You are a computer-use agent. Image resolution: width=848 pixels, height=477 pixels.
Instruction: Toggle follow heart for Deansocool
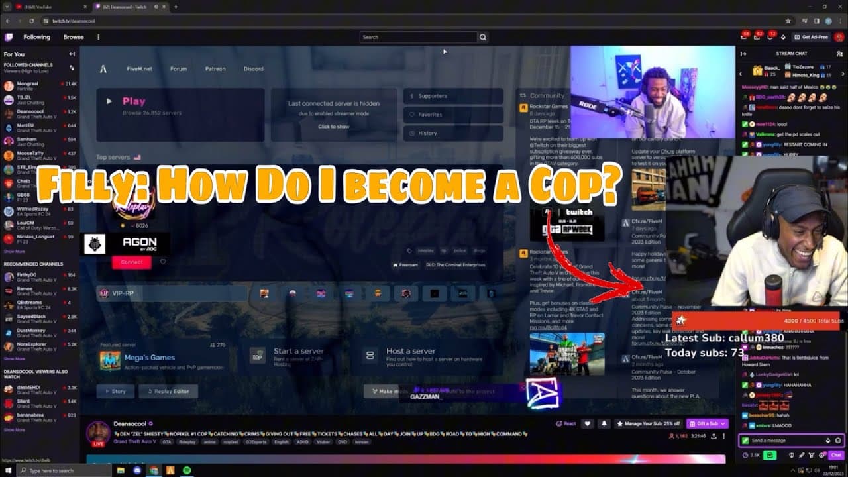coord(588,423)
